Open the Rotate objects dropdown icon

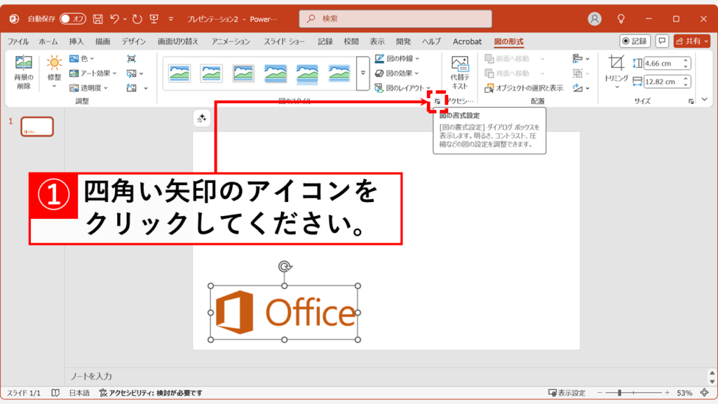(581, 88)
